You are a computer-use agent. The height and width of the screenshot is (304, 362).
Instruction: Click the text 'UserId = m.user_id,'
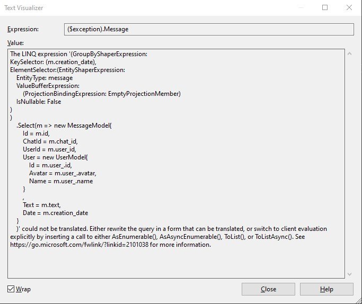[49, 149]
